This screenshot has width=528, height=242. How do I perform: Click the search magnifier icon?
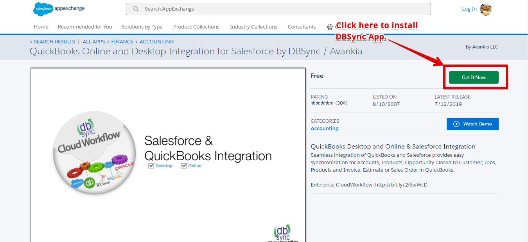[x=136, y=9]
